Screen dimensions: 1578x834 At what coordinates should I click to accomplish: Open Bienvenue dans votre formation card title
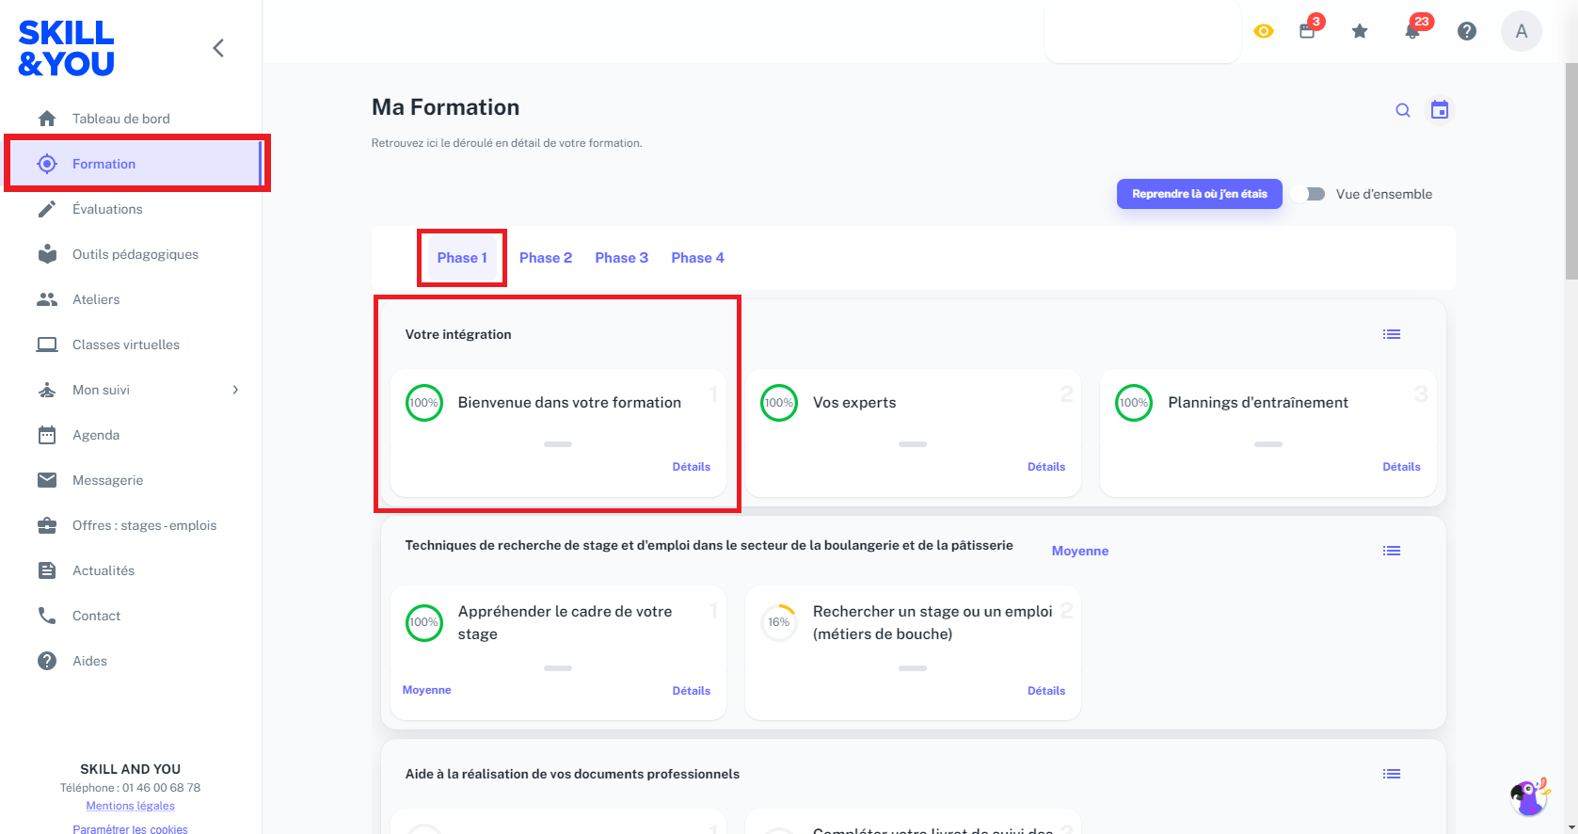pos(569,402)
